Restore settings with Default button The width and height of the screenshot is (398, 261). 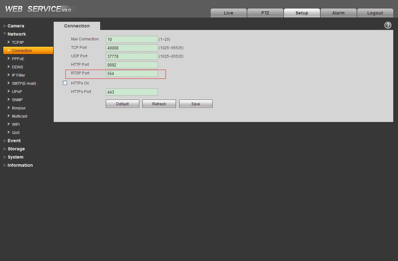click(122, 104)
